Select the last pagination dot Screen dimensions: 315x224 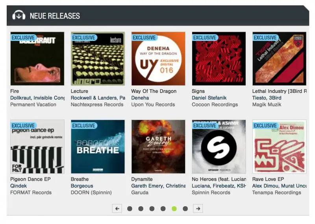(185, 209)
